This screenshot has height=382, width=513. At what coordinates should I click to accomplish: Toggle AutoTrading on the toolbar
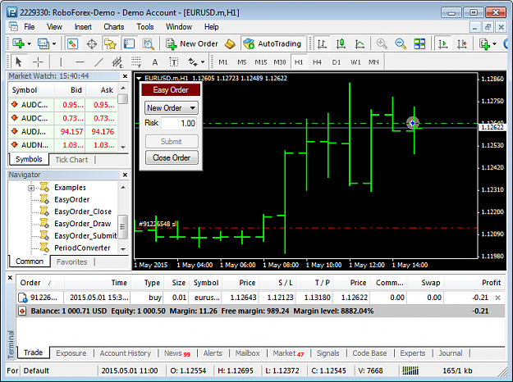click(273, 43)
